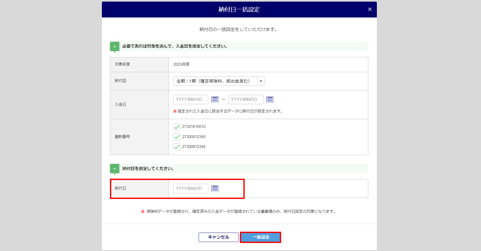Open the 入金日 end date calendar picker
The image size is (481, 251).
[270, 100]
